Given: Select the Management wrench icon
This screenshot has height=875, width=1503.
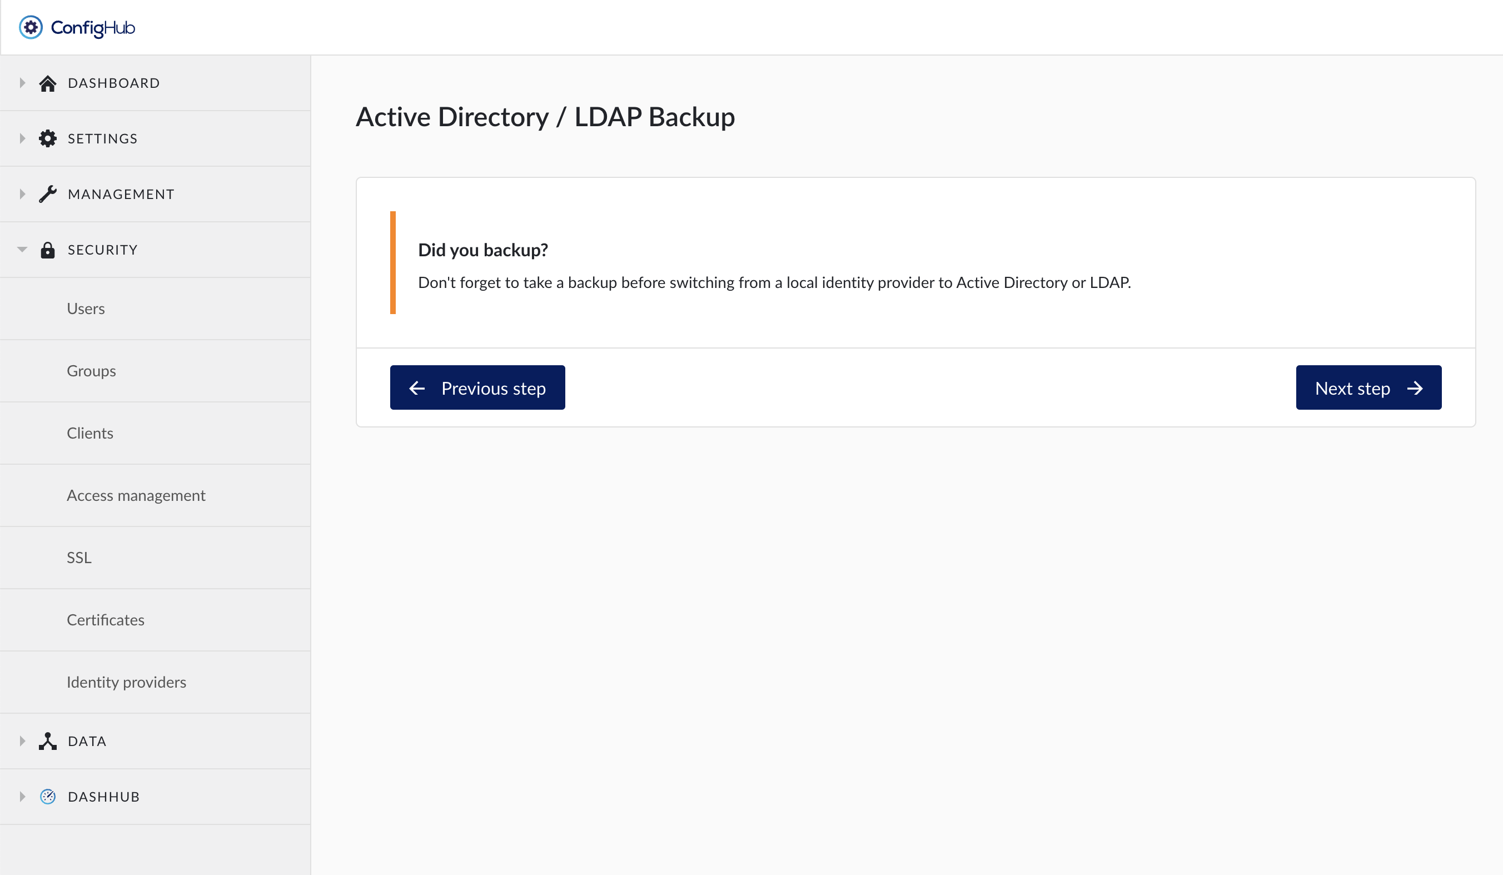Looking at the screenshot, I should point(48,194).
